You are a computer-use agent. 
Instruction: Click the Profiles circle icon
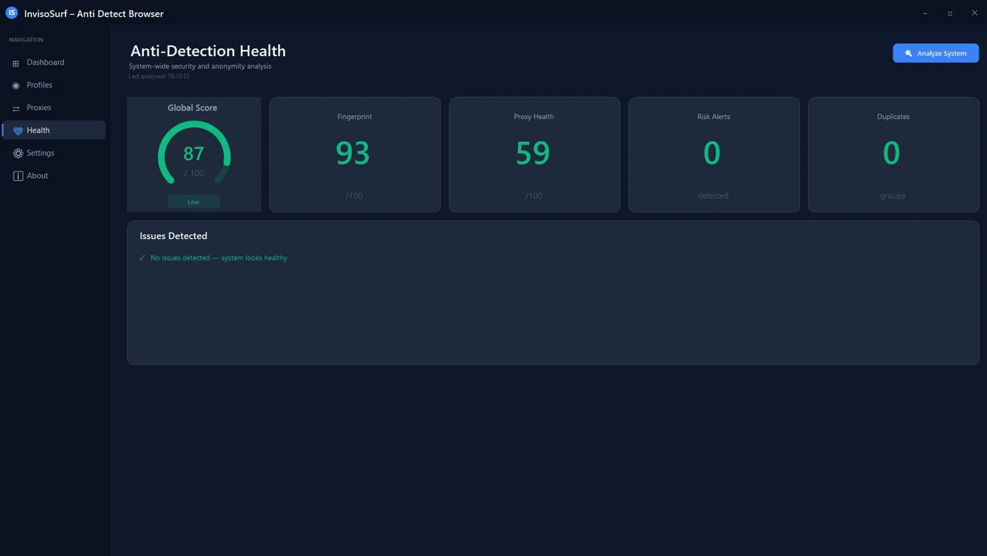(16, 86)
